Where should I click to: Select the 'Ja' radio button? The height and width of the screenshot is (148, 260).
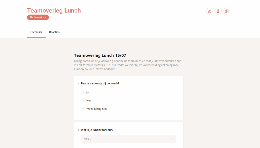click(x=83, y=92)
